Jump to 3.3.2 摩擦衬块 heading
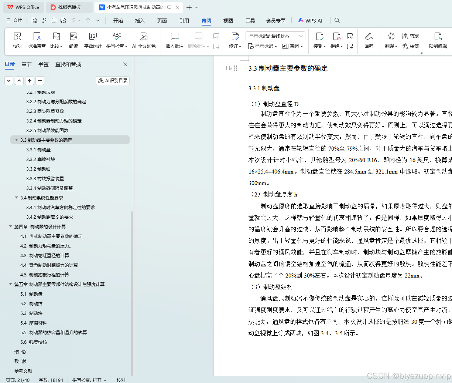This screenshot has height=383, width=452. click(x=41, y=159)
